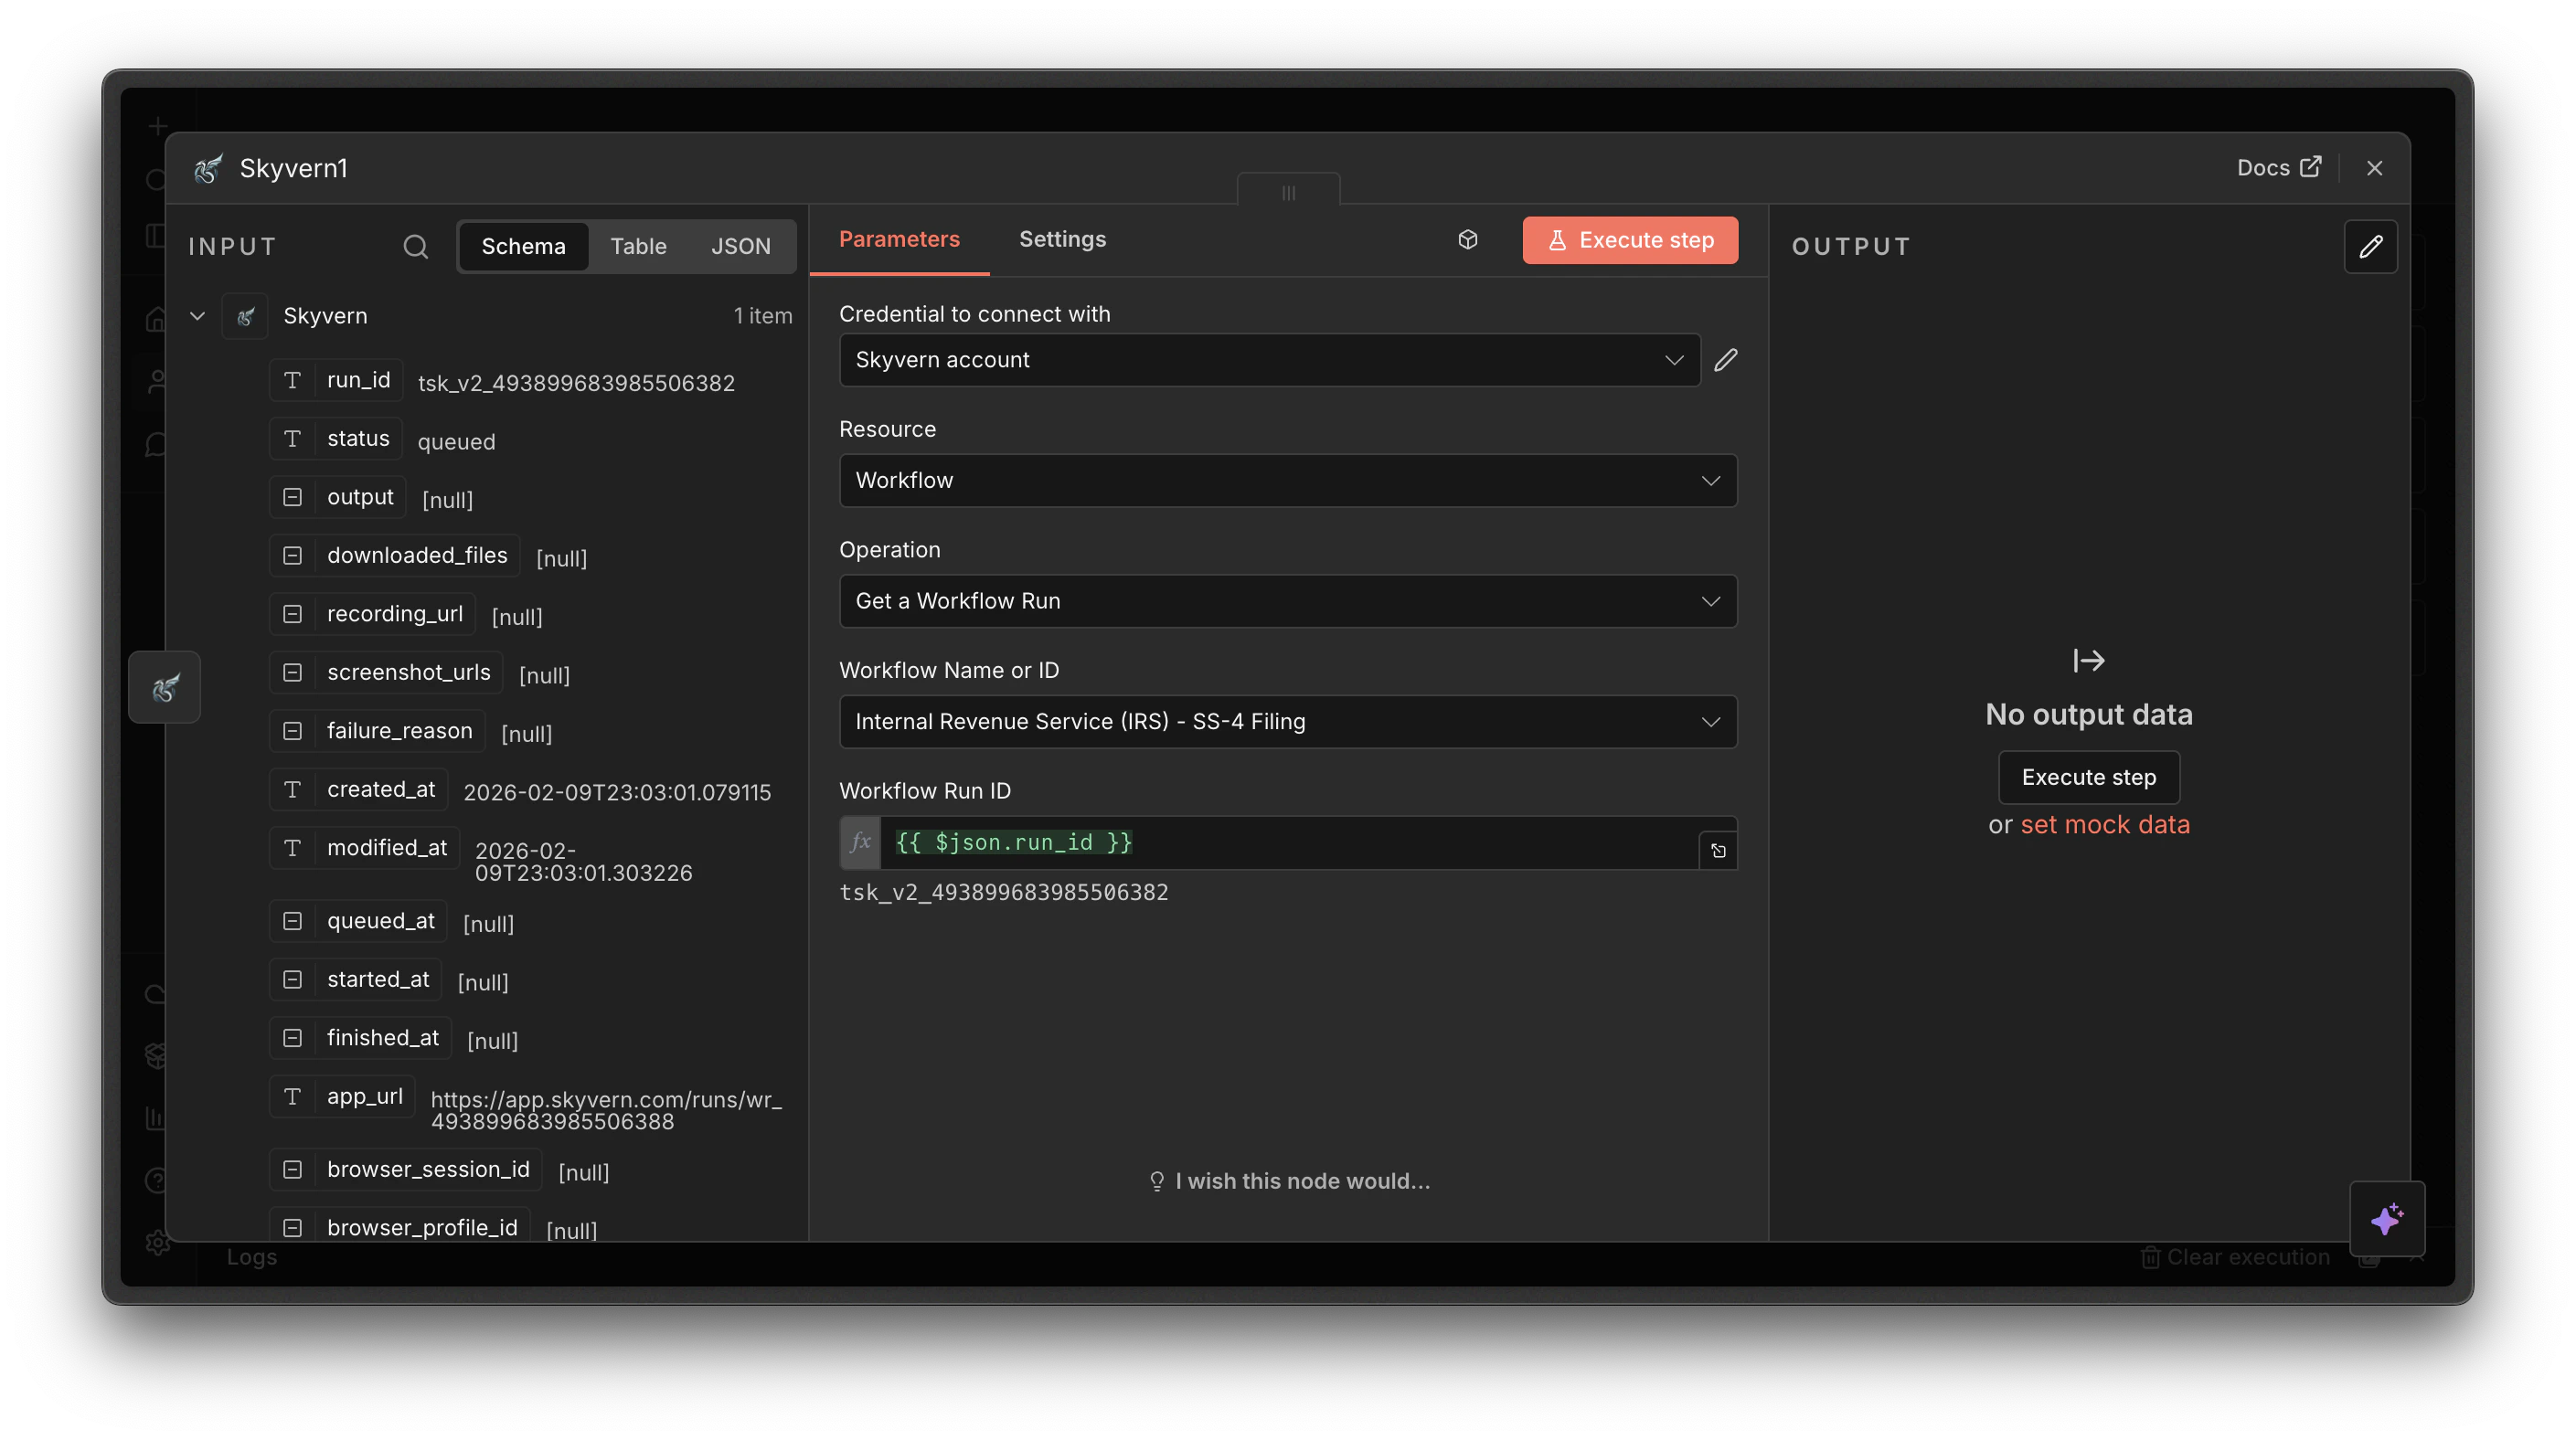Click the Execute step button

click(1629, 239)
